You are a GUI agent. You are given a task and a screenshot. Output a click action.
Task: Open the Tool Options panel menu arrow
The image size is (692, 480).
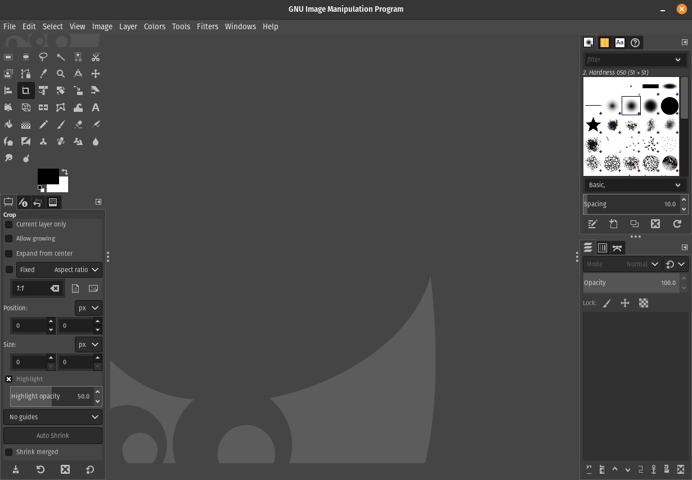(98, 202)
